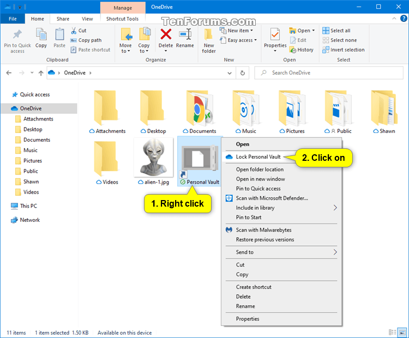Open Shawn folder in navigation tree
The width and height of the screenshot is (409, 338).
(31, 182)
